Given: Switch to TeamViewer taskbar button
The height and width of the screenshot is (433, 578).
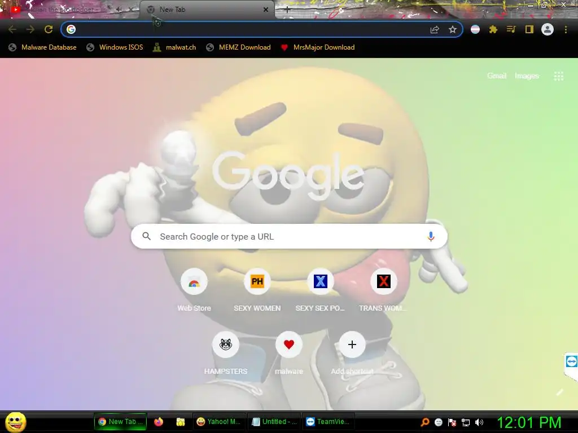Looking at the screenshot, I should (x=328, y=422).
